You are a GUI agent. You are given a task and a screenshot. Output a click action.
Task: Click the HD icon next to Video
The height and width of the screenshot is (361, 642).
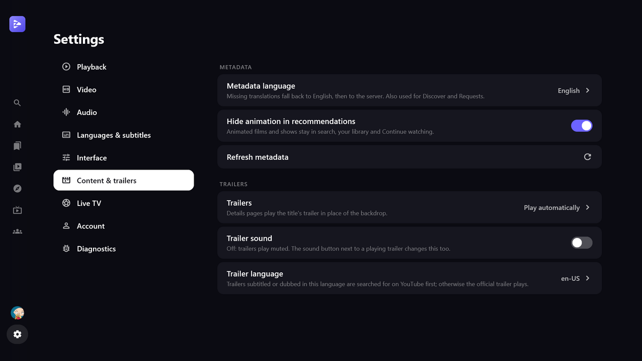[66, 89]
